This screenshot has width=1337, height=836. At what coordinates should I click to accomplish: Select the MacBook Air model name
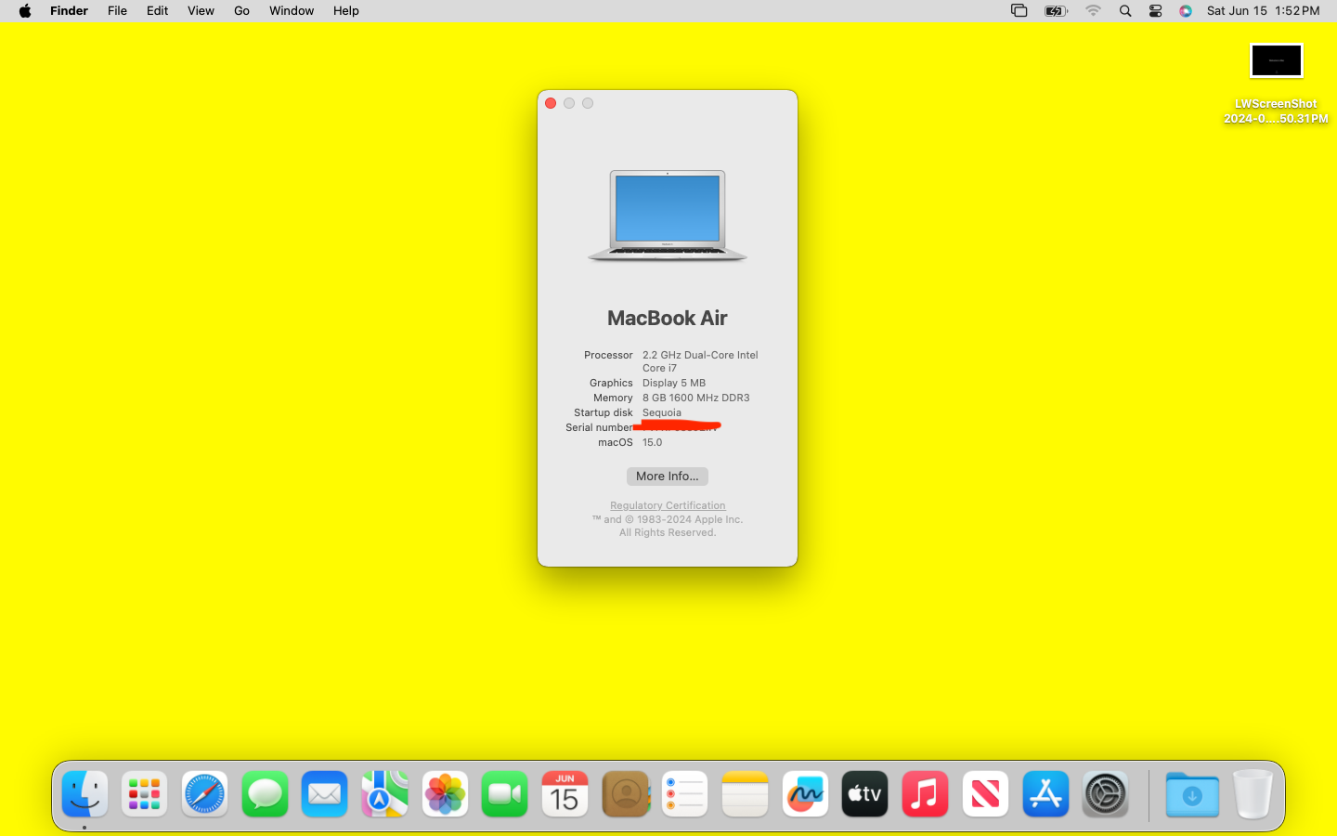(x=668, y=319)
